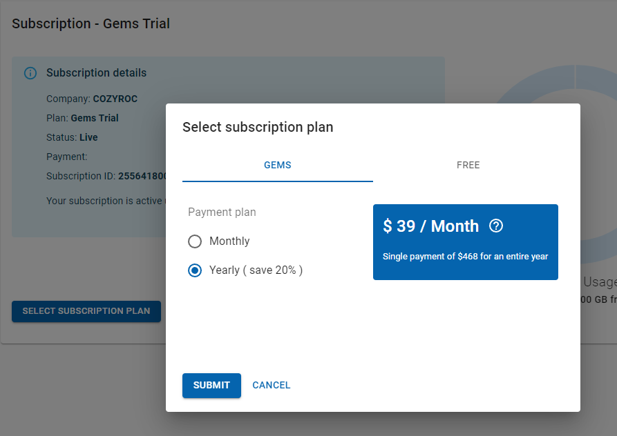This screenshot has height=436, width=617.
Task: Click the 'Subscription - Gems Trial' page heading
Action: tap(91, 24)
